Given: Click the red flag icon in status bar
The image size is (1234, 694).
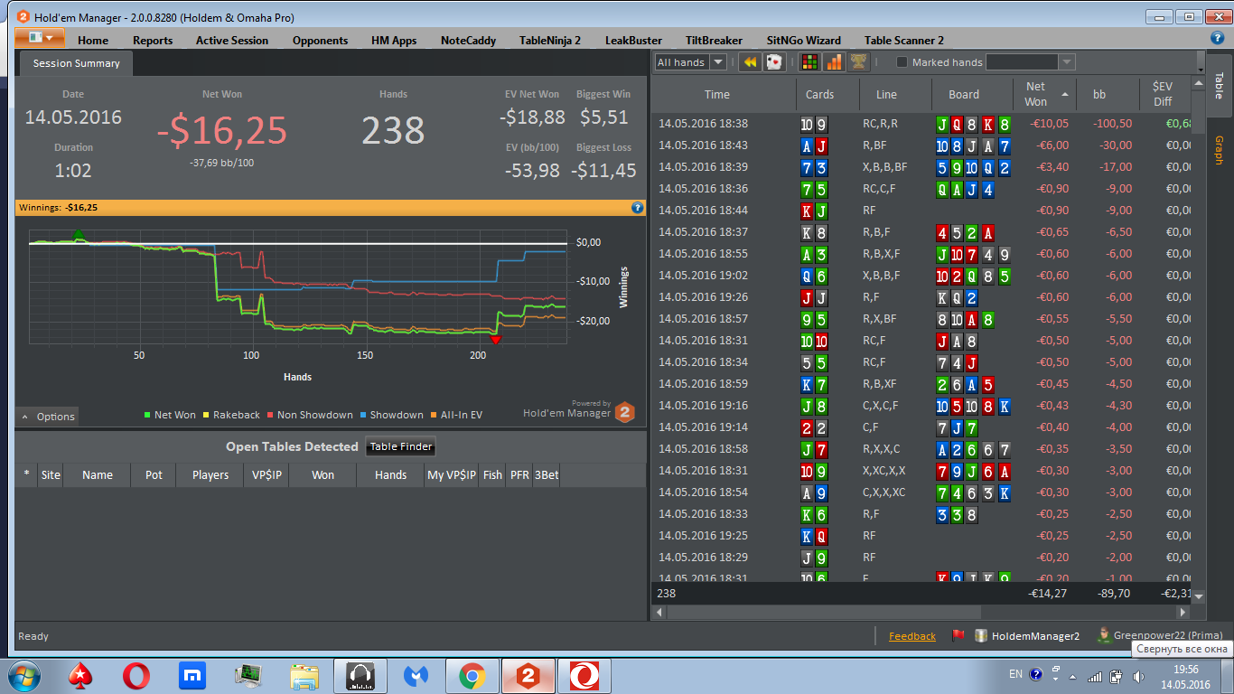Looking at the screenshot, I should [x=958, y=635].
